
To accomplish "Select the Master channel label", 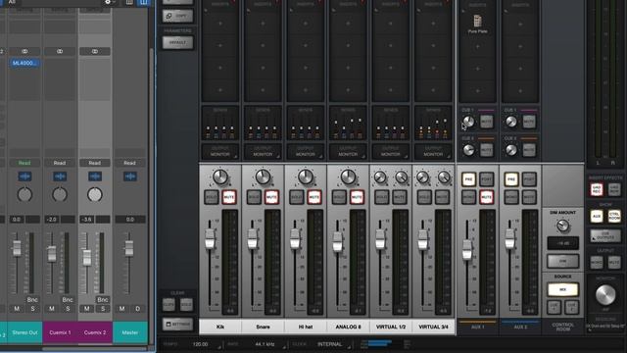I will [130, 332].
